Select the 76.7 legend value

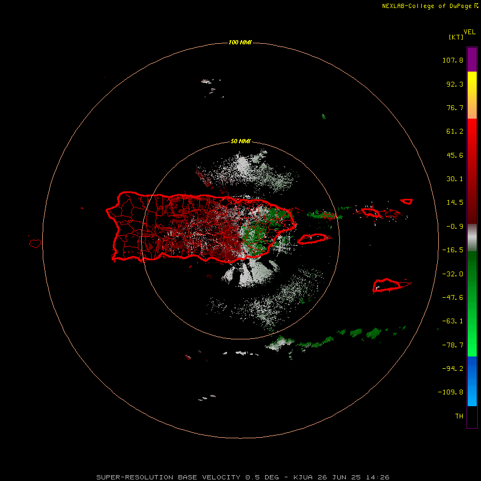coord(455,107)
